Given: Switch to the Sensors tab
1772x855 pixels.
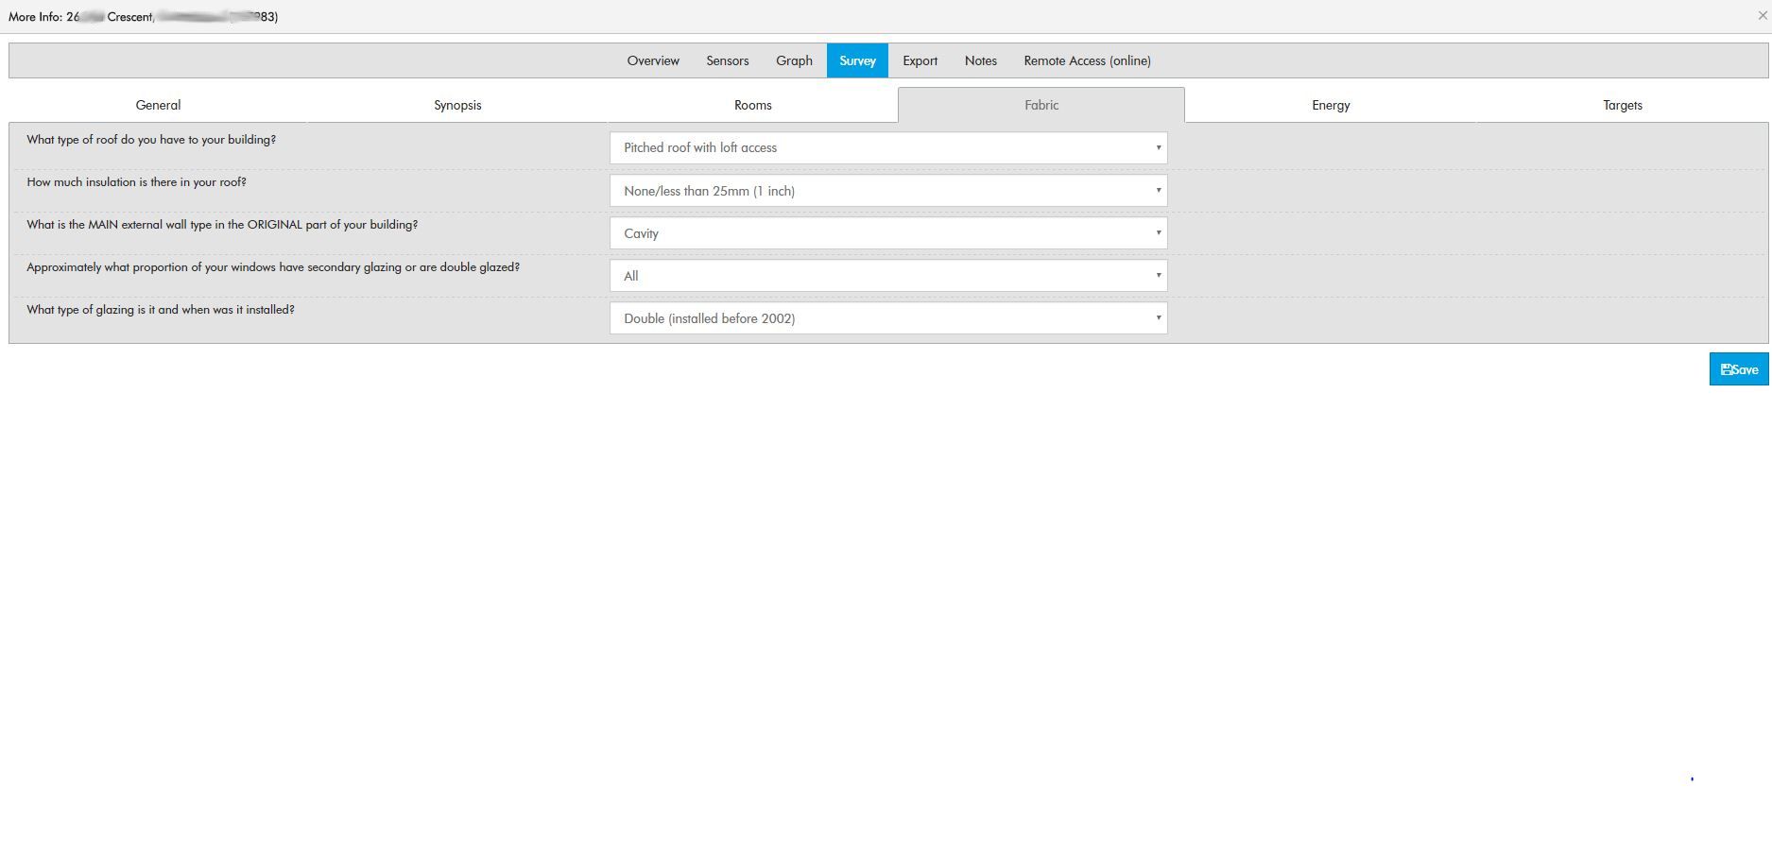Looking at the screenshot, I should click(727, 60).
